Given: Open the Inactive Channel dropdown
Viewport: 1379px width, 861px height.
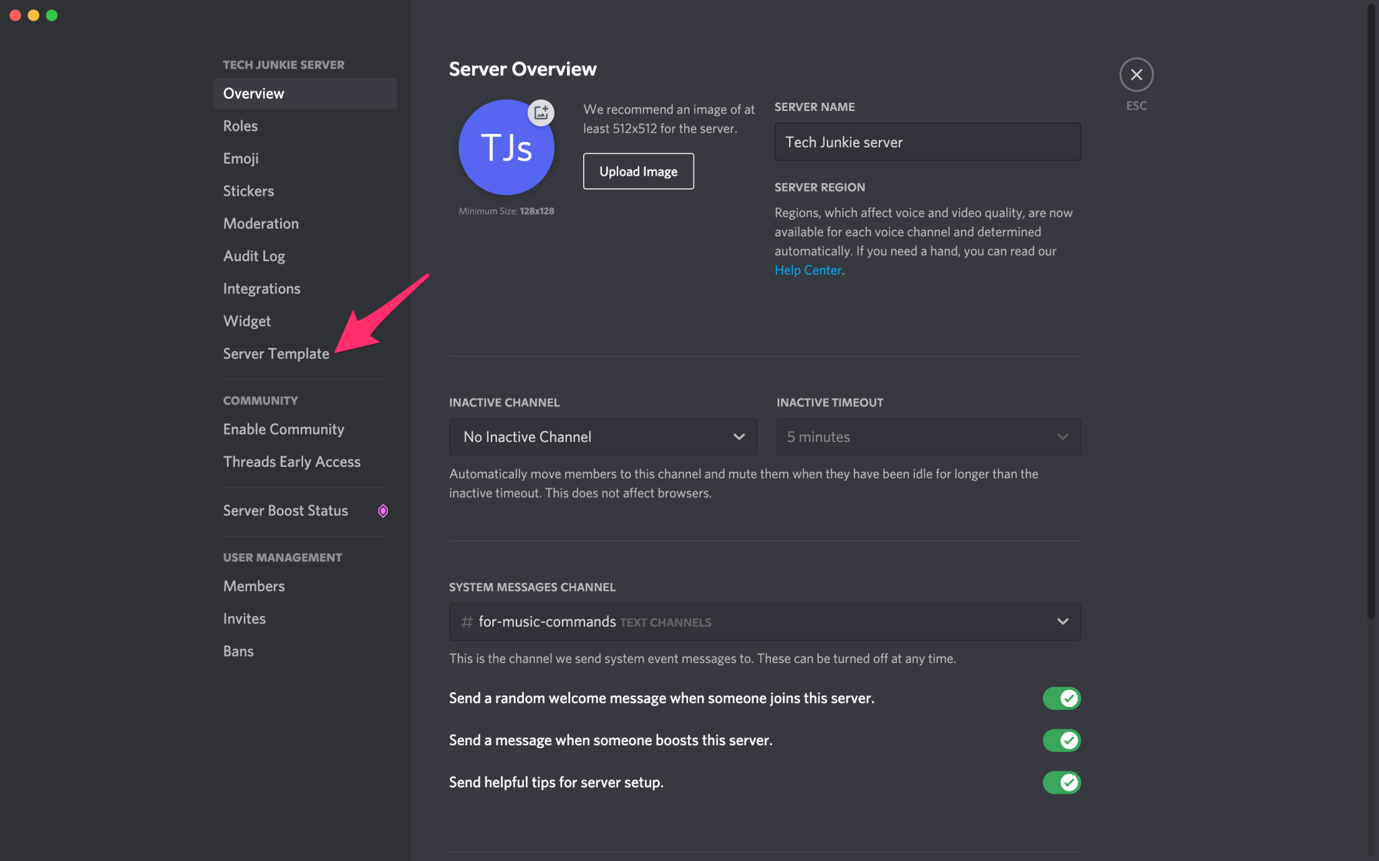Looking at the screenshot, I should 603,437.
